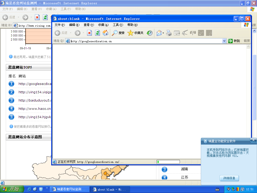Switch to 瑞星恶意网站监测 taskbar button
This screenshot has width=257, height=193.
pos(69,189)
